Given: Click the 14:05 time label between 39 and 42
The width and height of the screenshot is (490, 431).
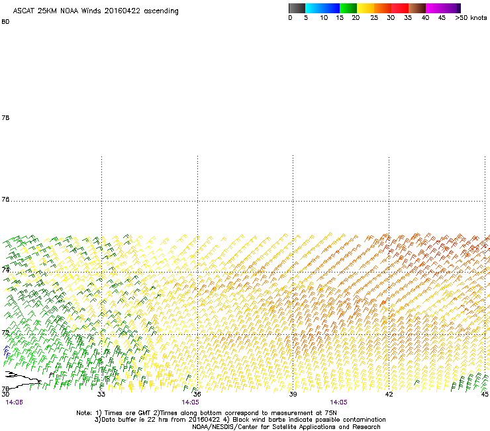Looking at the screenshot, I should [339, 402].
